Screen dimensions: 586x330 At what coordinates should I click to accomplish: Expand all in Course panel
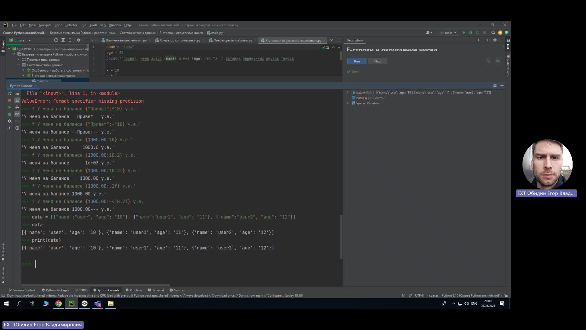(63, 40)
